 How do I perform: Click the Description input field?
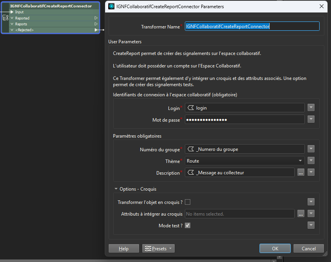point(240,172)
